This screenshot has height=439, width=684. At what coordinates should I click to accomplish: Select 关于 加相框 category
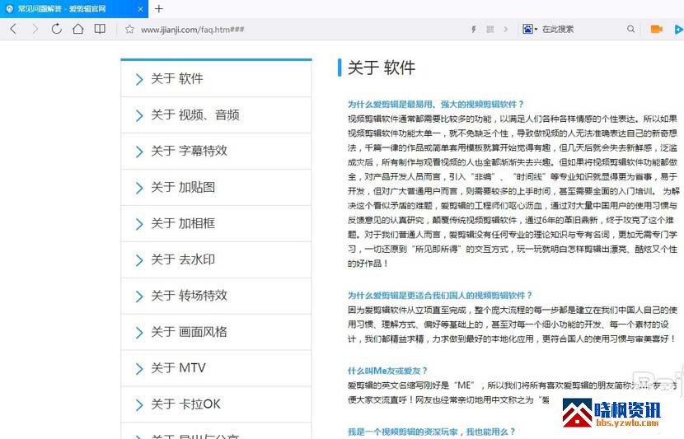click(216, 224)
